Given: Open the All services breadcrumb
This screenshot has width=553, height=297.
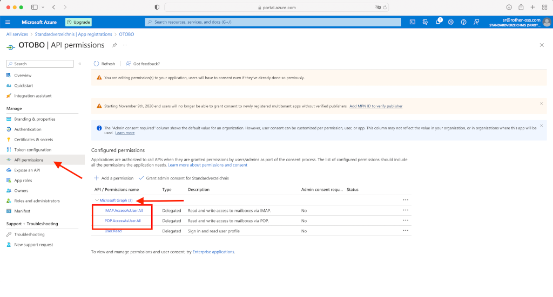Looking at the screenshot, I should point(17,34).
